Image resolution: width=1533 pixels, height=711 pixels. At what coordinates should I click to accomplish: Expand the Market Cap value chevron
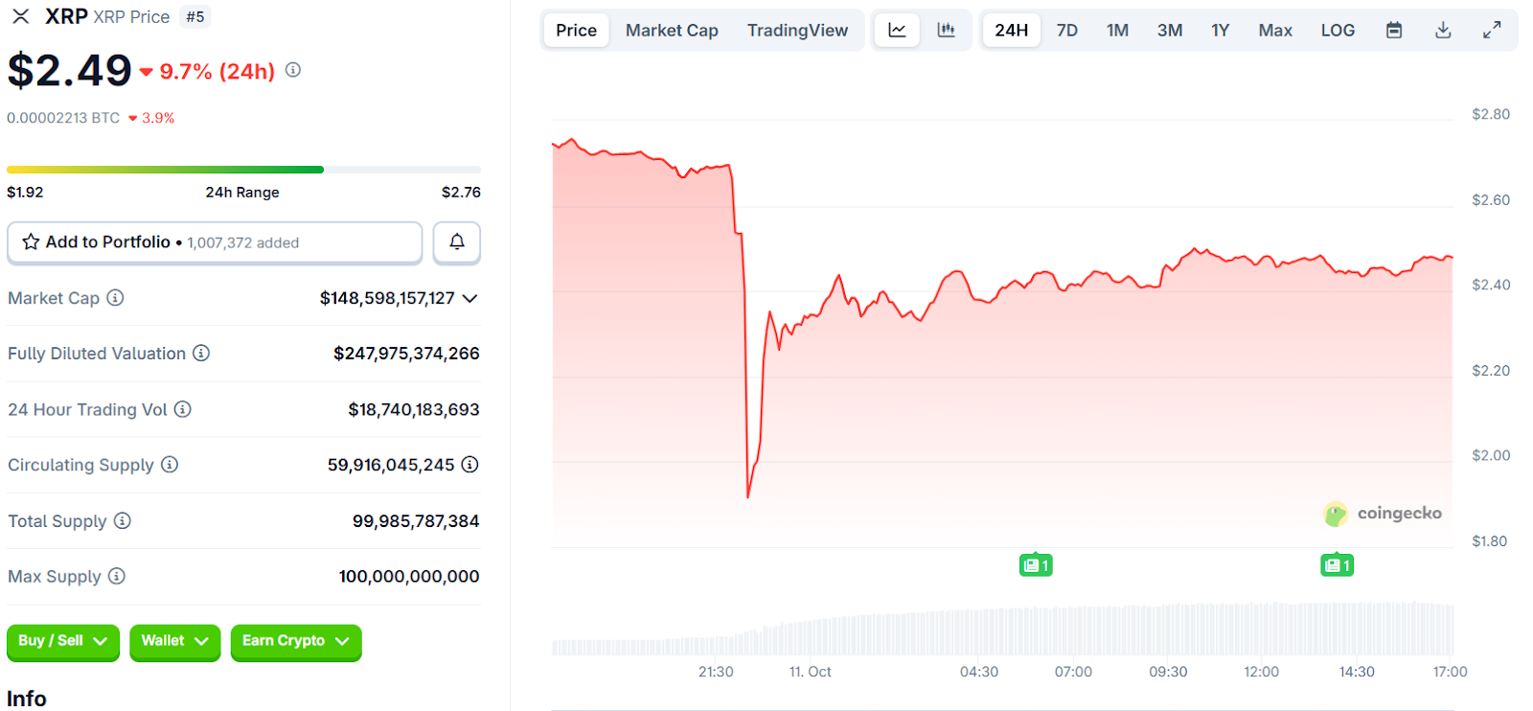469,298
